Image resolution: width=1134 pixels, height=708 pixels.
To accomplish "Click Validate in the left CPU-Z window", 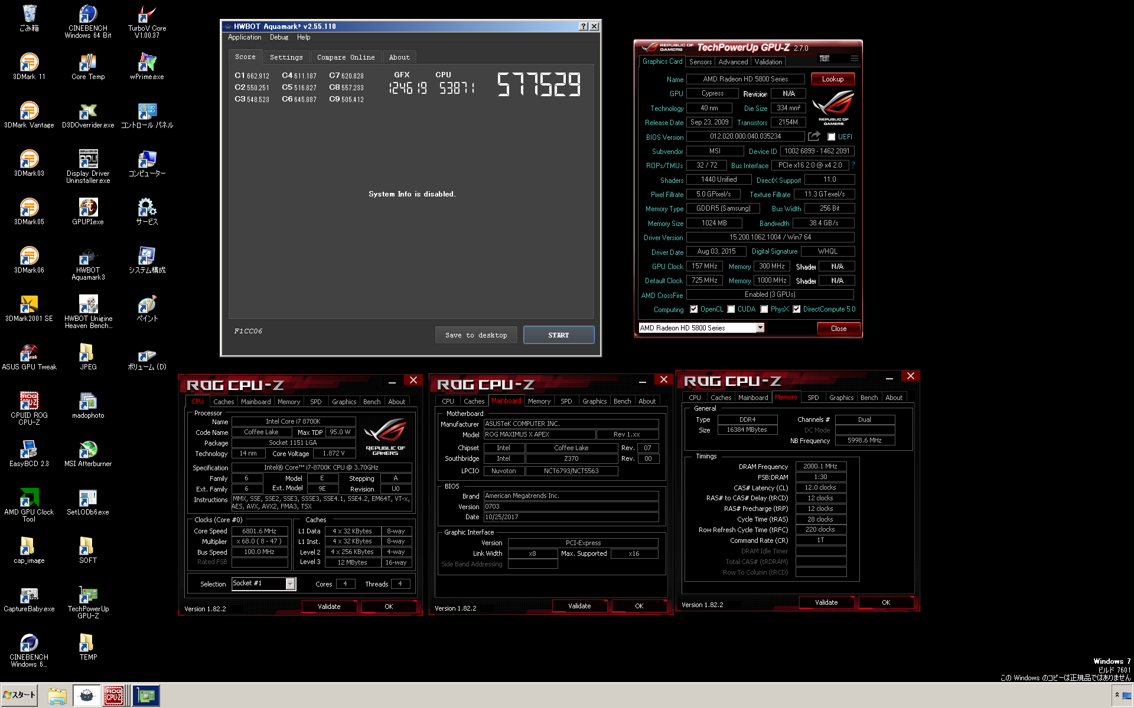I will [329, 607].
